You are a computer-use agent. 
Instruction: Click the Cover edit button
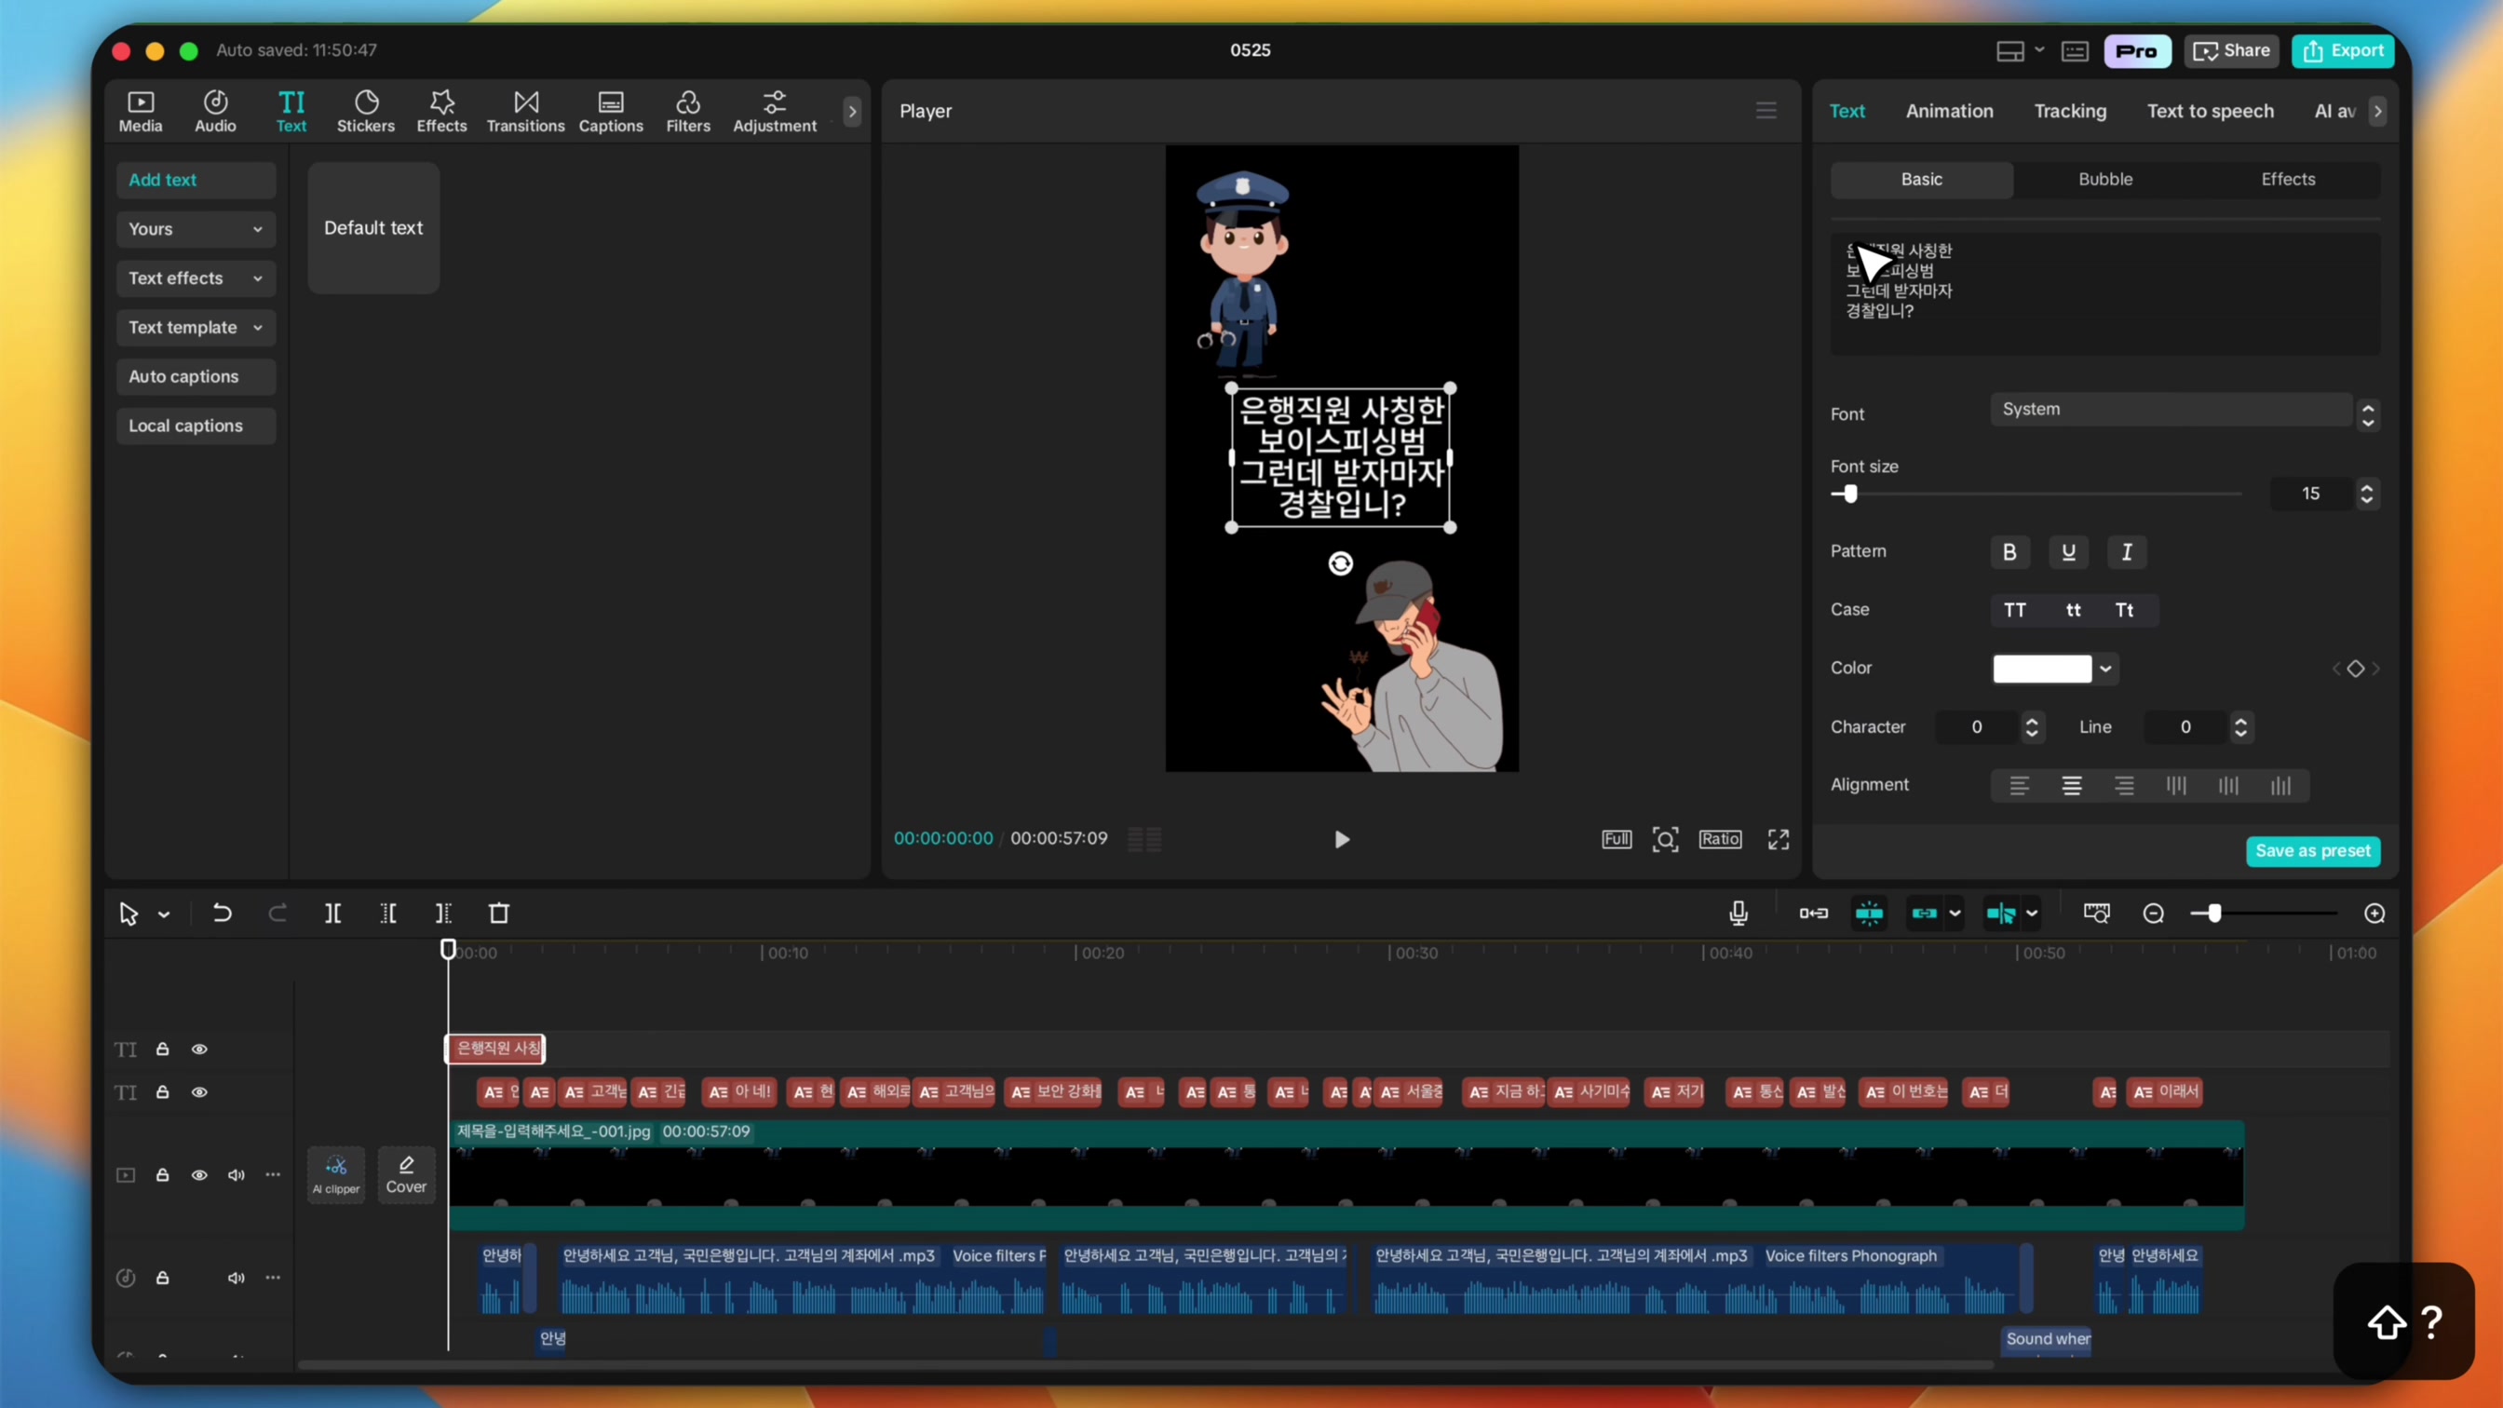point(406,1175)
